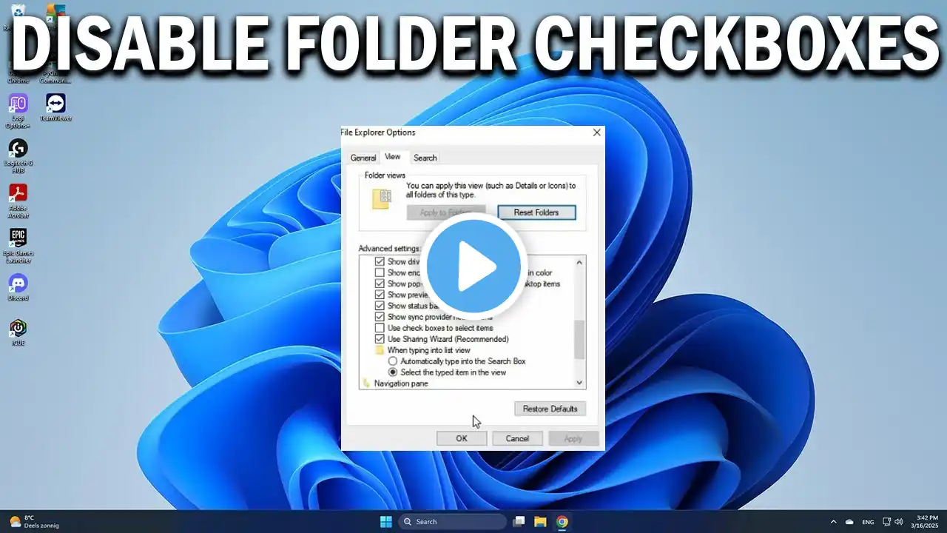Click the Chrome icon in the taskbar
The height and width of the screenshot is (533, 947).
pos(562,522)
